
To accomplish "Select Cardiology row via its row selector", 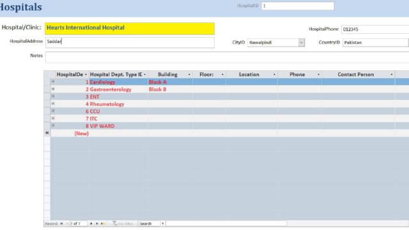I will pyautogui.click(x=47, y=82).
